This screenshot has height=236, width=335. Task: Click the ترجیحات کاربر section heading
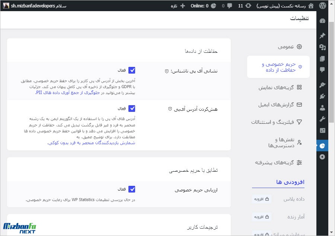tap(202, 227)
